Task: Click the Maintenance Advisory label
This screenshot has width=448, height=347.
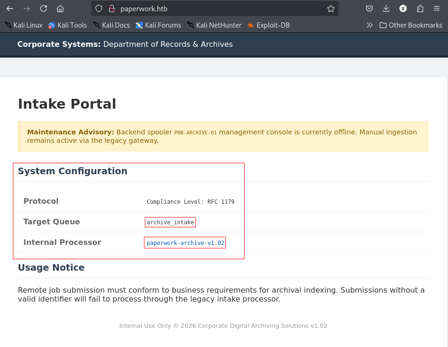Action: [71, 132]
